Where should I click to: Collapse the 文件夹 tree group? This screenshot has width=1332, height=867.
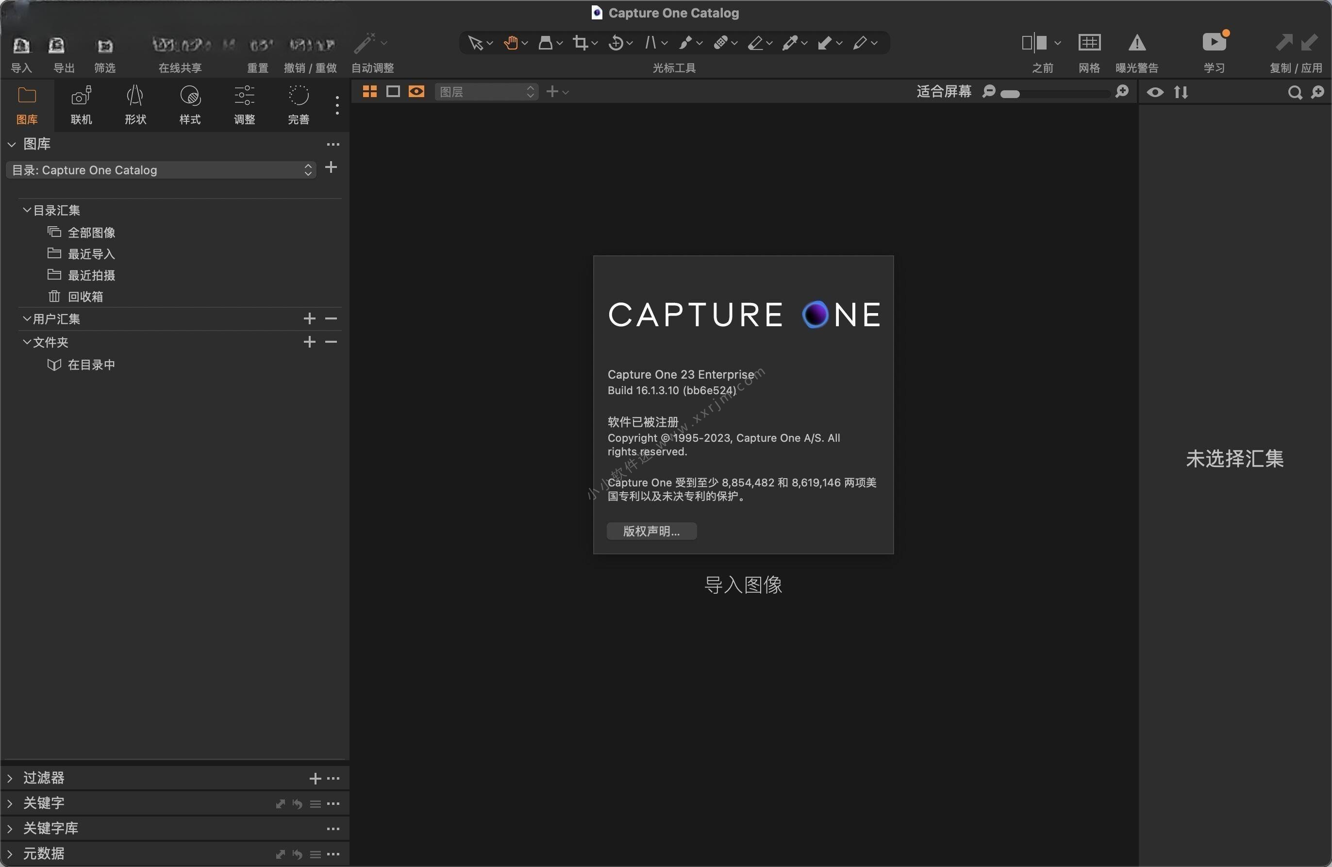(26, 341)
